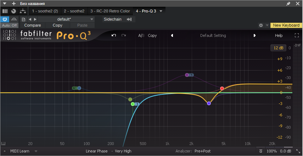Select the blue EQ band near 80 Hz
Screen dimensions: 303x156
(x=79, y=88)
